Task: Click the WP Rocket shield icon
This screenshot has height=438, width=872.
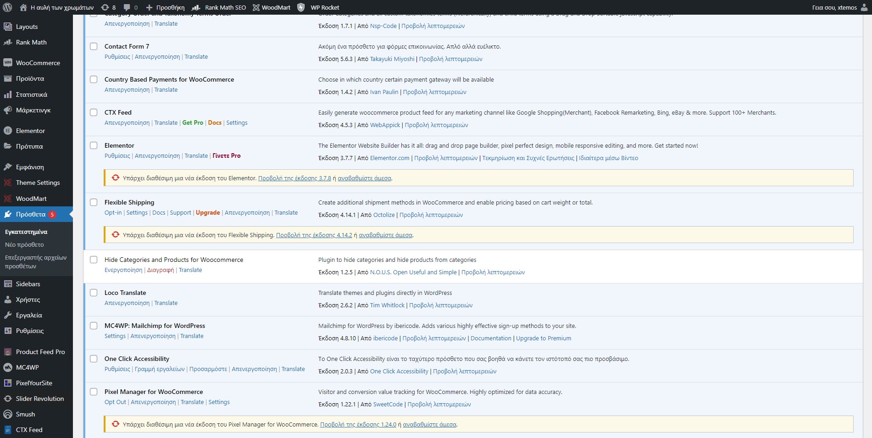Action: coord(301,7)
